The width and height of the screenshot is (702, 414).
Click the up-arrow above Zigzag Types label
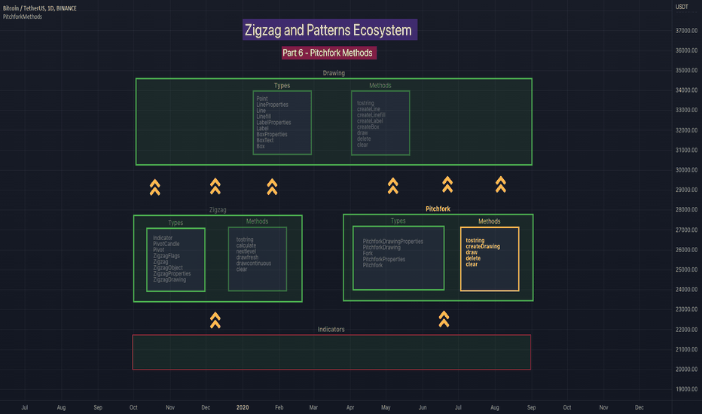pyautogui.click(x=155, y=187)
